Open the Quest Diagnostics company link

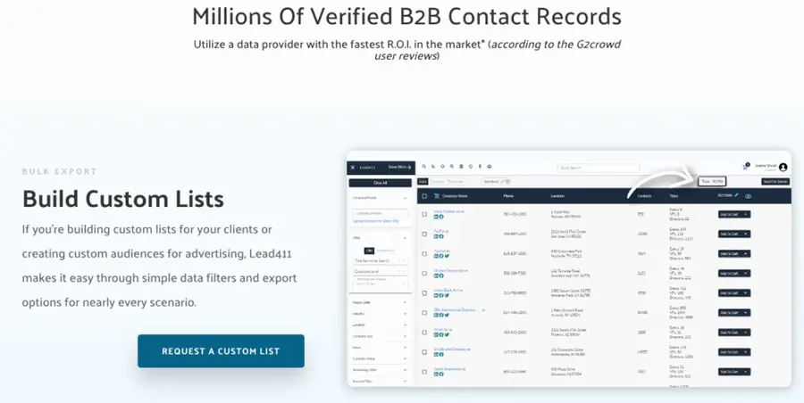[x=448, y=369]
